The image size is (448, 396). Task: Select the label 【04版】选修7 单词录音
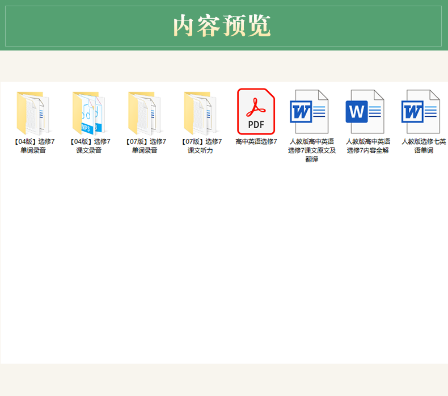(33, 146)
